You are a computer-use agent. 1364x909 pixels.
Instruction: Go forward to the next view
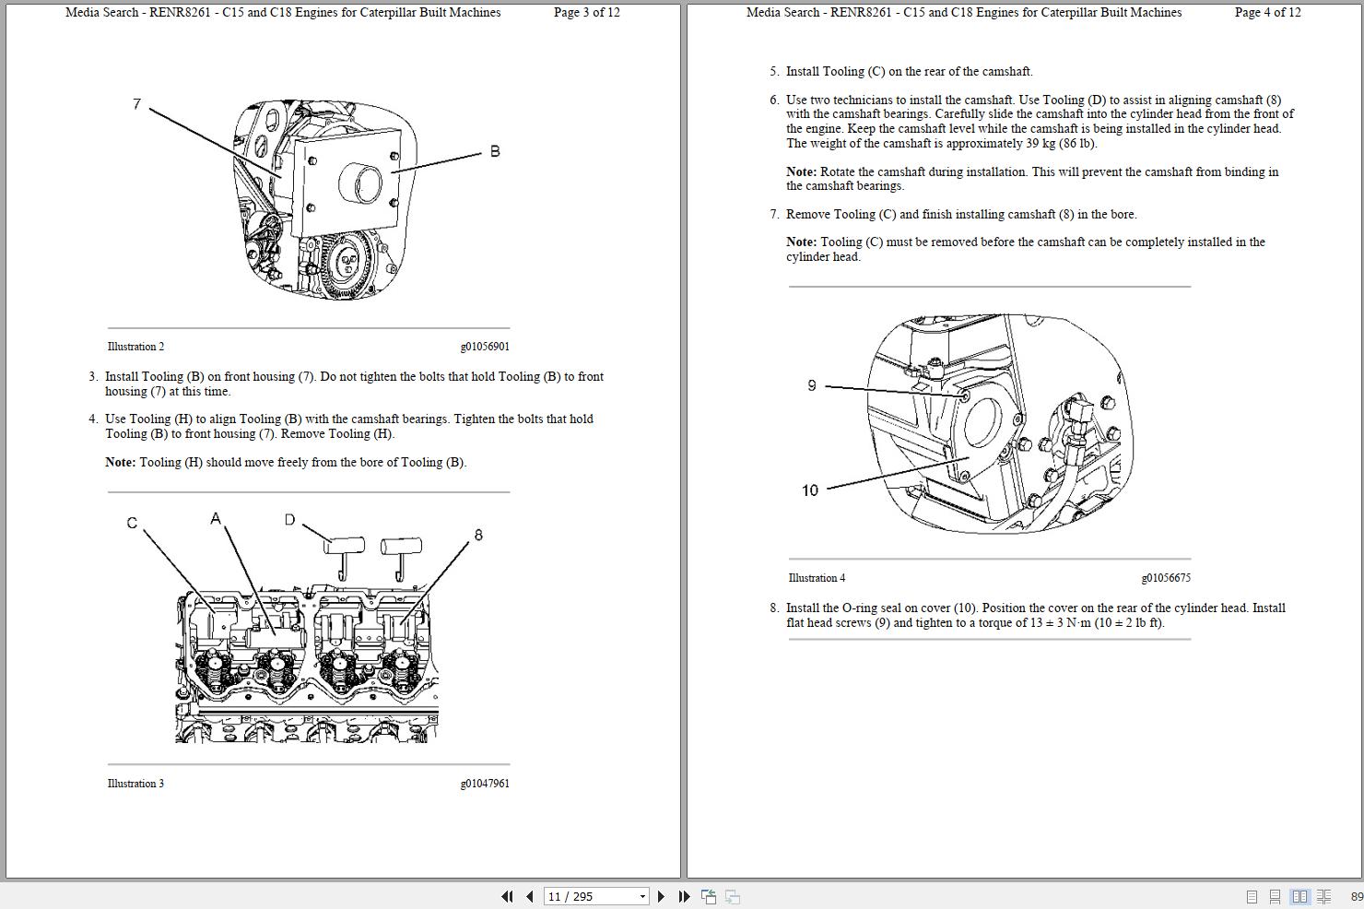tap(732, 895)
